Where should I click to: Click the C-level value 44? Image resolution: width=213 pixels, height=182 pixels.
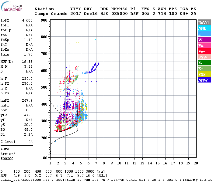point(30,142)
